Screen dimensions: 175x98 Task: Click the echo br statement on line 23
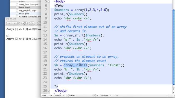[72, 78]
